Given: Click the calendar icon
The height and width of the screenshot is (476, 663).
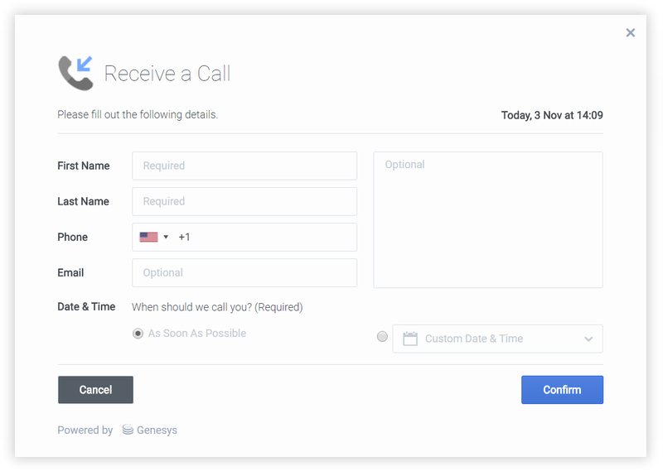Looking at the screenshot, I should (409, 339).
